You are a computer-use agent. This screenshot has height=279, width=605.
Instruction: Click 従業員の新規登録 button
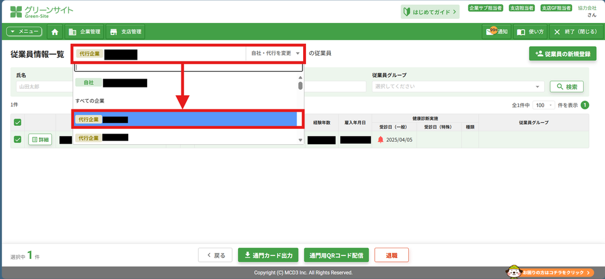pyautogui.click(x=563, y=54)
